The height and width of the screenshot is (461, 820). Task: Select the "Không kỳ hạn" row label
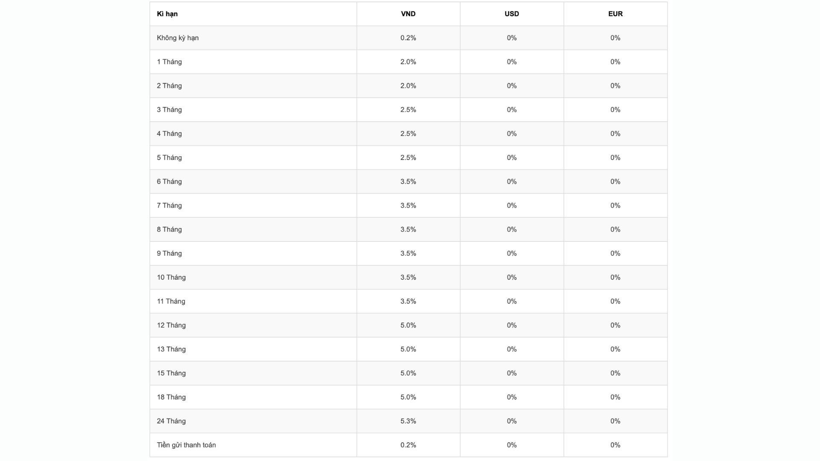(x=178, y=38)
